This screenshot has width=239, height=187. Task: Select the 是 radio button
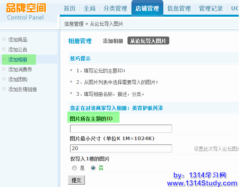click(74, 168)
